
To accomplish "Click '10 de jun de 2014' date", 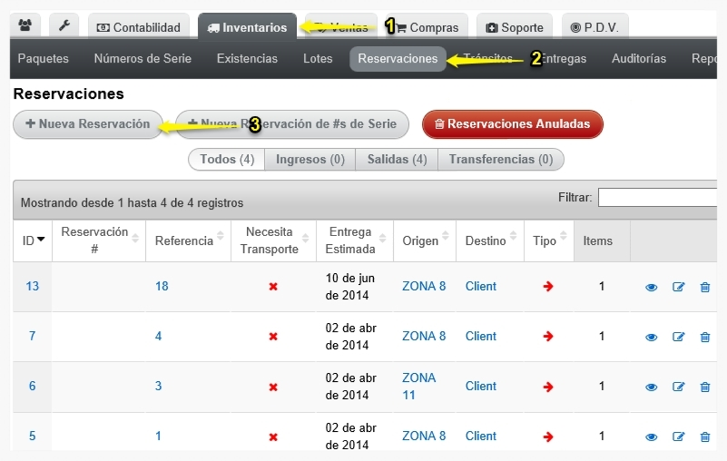I will [350, 287].
